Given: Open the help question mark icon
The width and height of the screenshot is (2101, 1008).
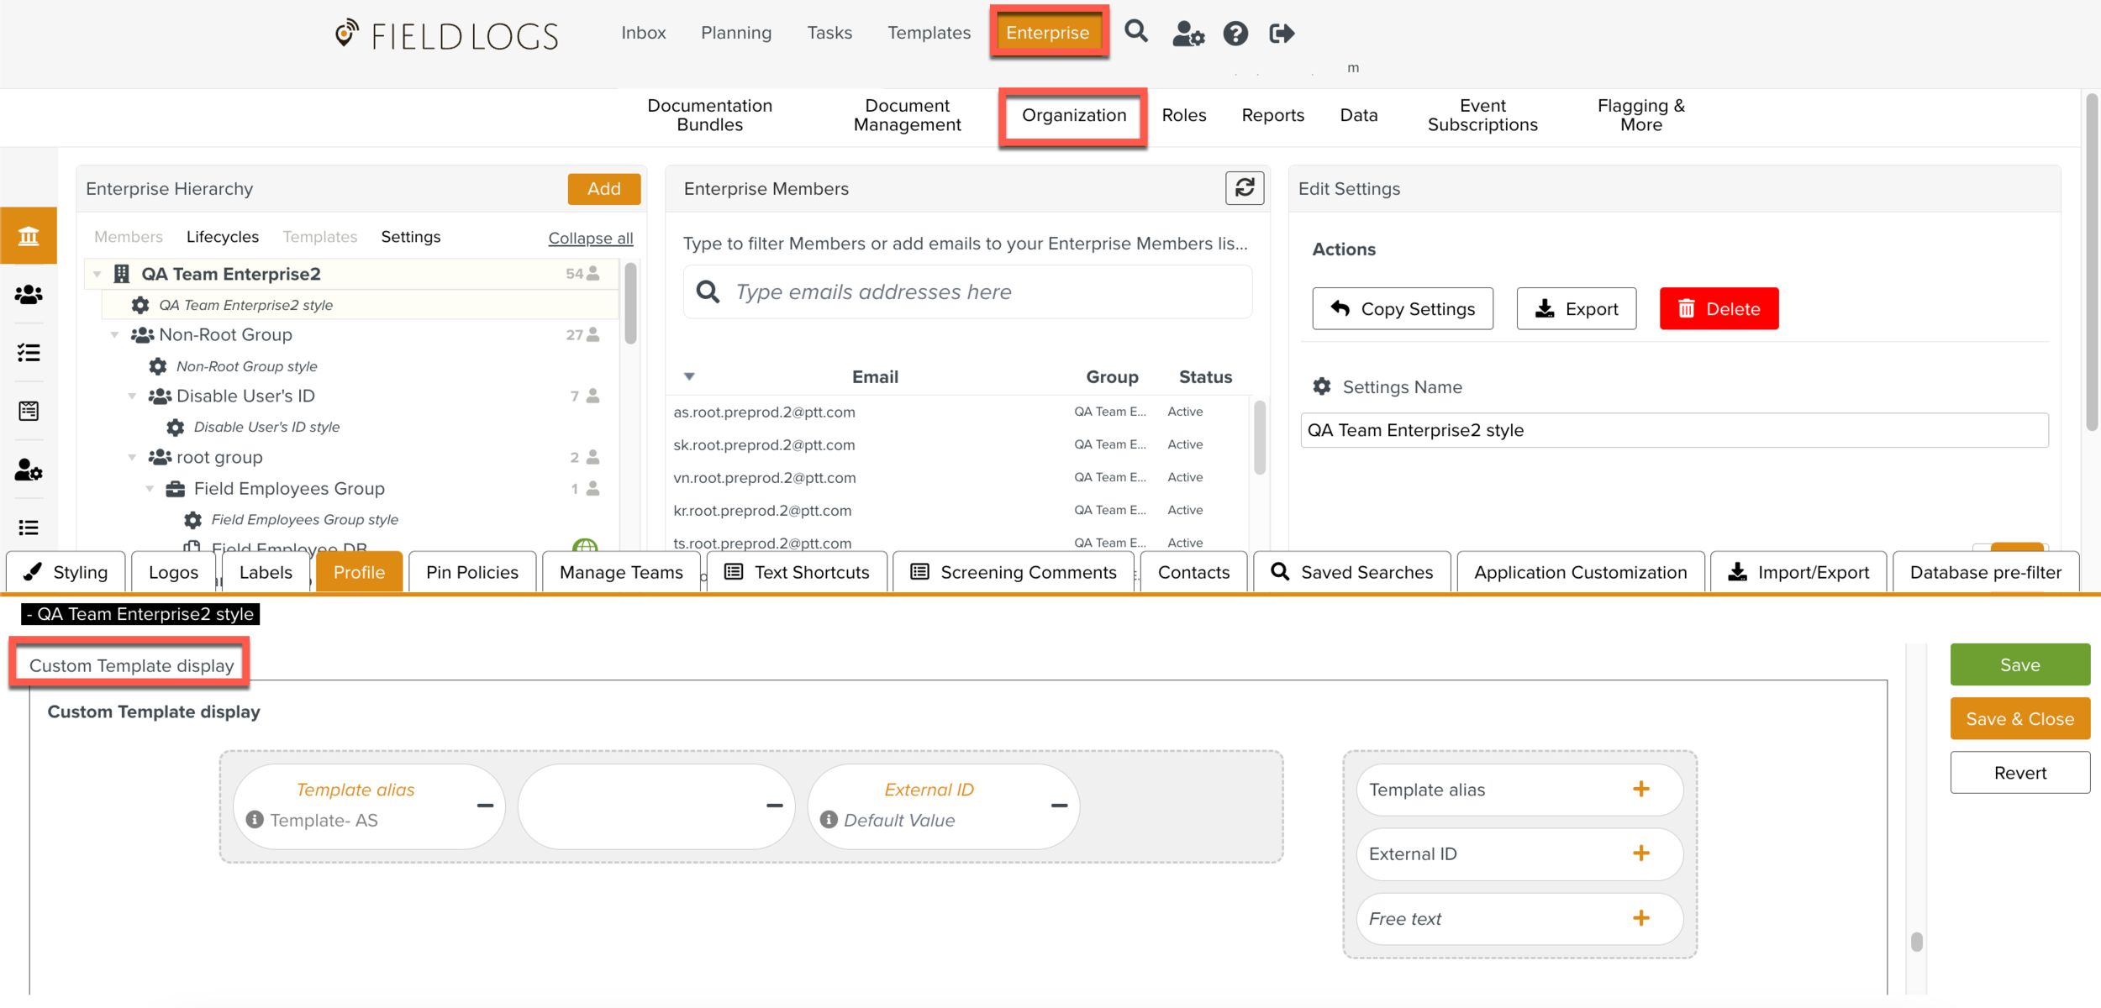Looking at the screenshot, I should 1235,34.
